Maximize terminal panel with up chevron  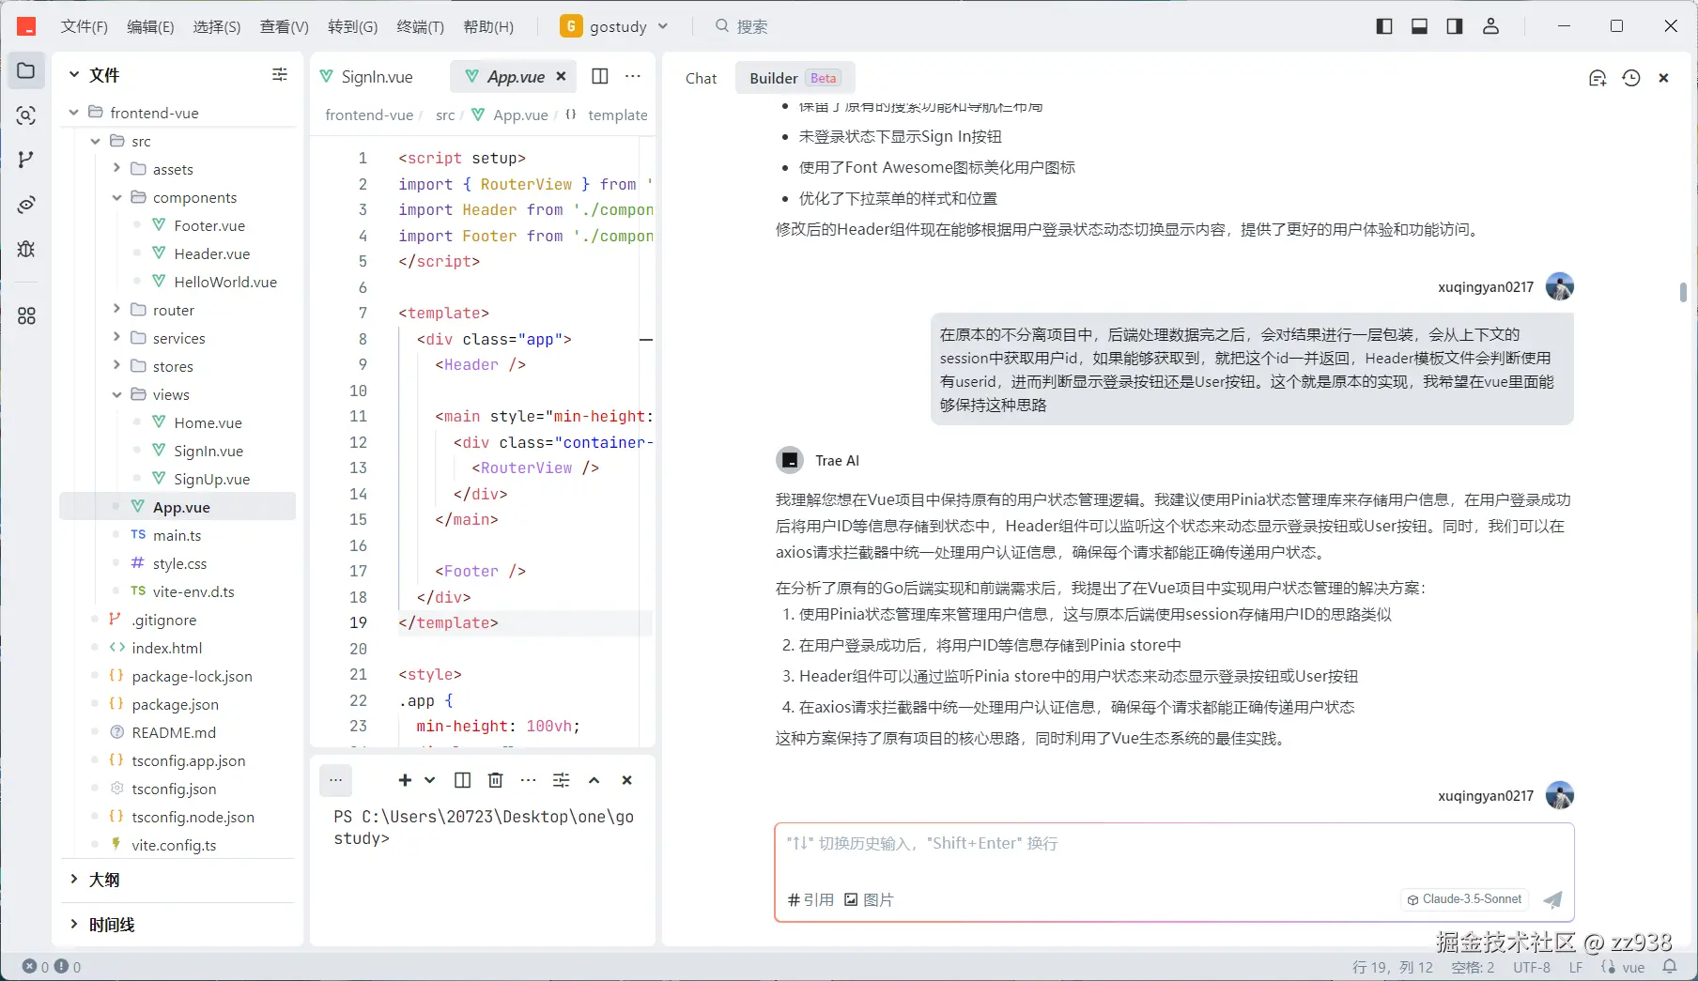pyautogui.click(x=594, y=780)
